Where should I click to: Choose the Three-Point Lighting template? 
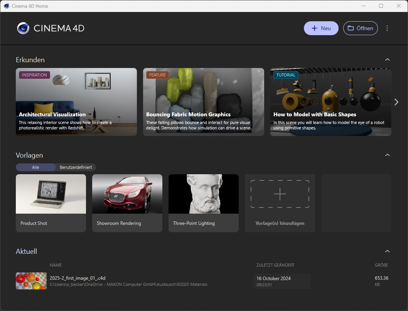coord(204,203)
